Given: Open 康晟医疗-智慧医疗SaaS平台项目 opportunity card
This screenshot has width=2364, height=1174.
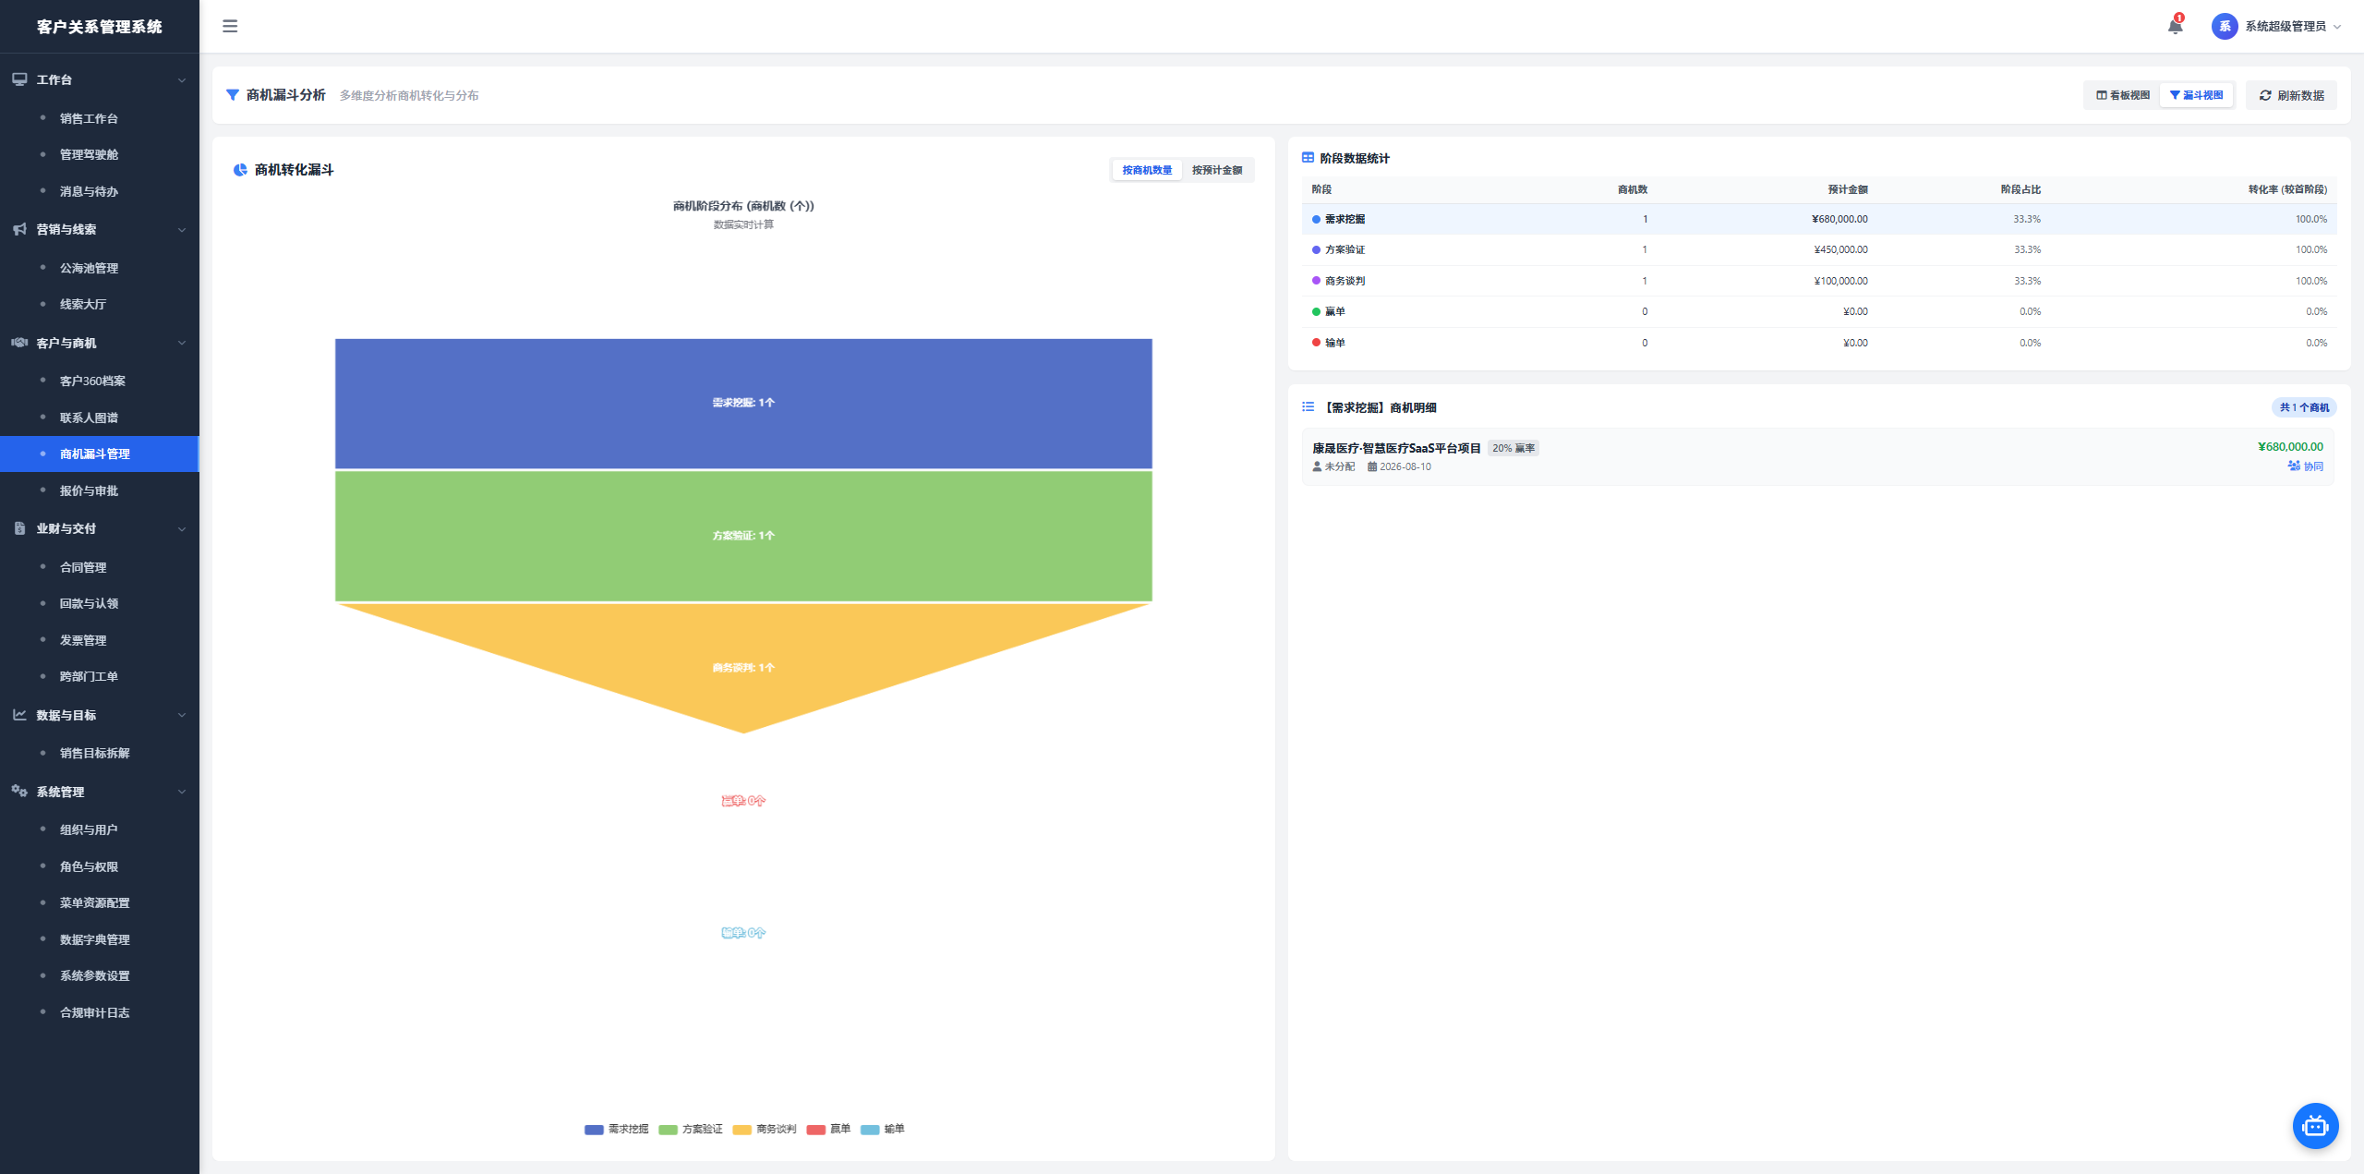Looking at the screenshot, I should (x=1817, y=456).
